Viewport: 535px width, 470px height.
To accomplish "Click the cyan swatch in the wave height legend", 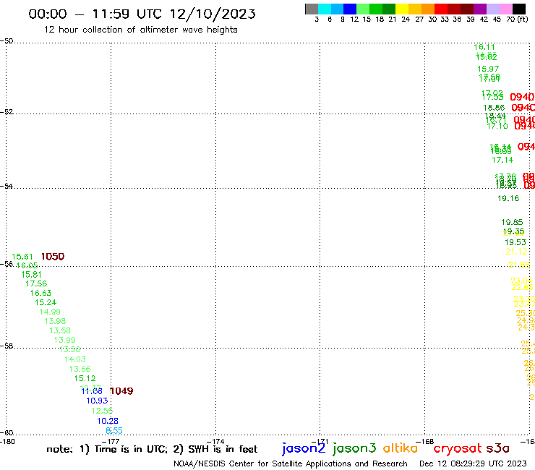I will [325, 9].
